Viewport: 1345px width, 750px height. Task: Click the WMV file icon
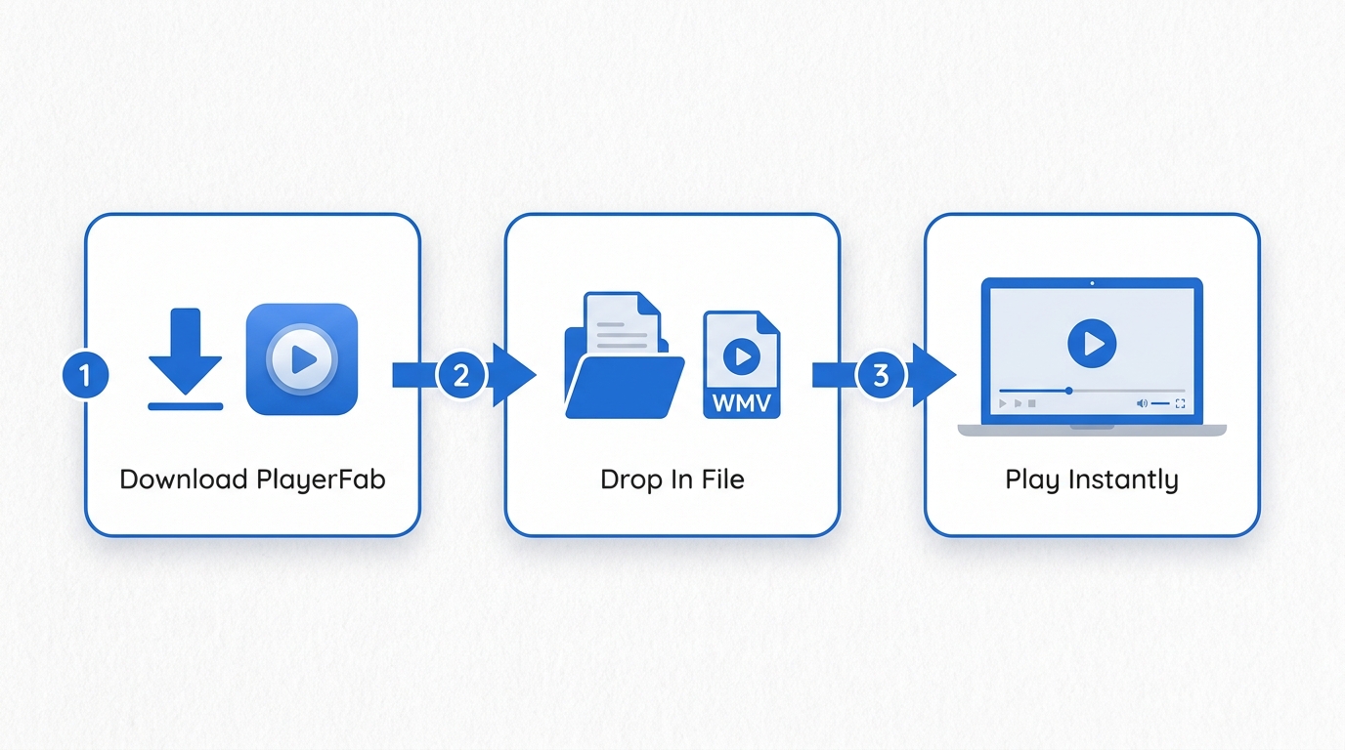click(742, 365)
